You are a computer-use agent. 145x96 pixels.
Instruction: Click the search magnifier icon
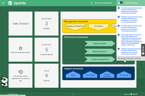coord(92,3)
